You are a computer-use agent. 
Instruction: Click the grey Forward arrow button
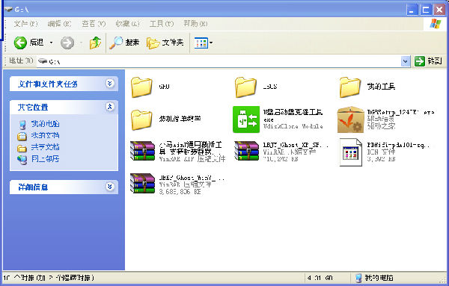(x=67, y=43)
